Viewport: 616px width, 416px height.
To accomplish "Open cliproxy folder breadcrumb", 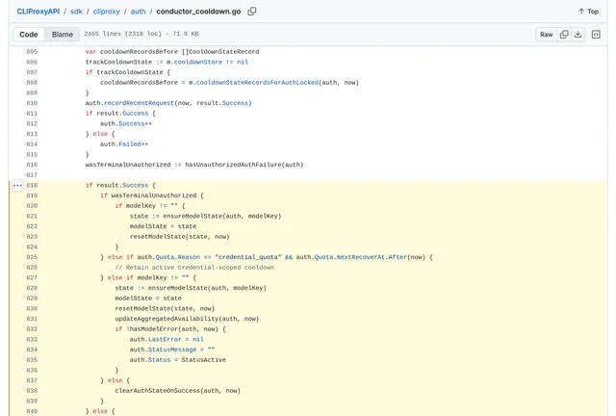I will click(x=107, y=12).
